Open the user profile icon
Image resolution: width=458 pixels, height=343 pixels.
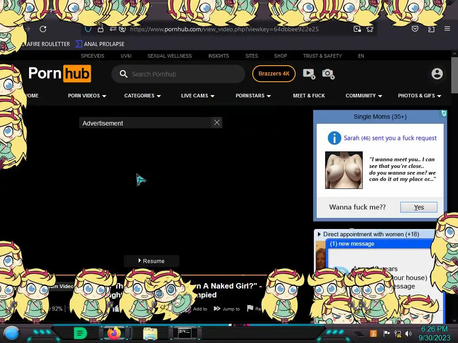coord(437,74)
